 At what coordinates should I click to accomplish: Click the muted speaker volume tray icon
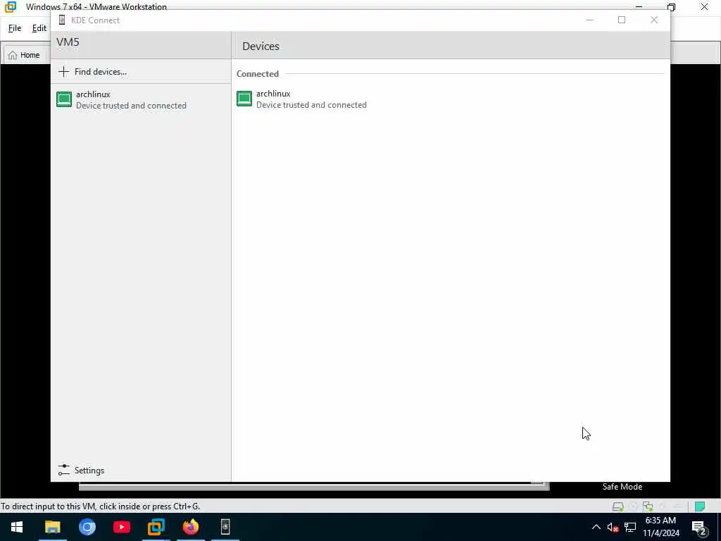[x=613, y=527]
